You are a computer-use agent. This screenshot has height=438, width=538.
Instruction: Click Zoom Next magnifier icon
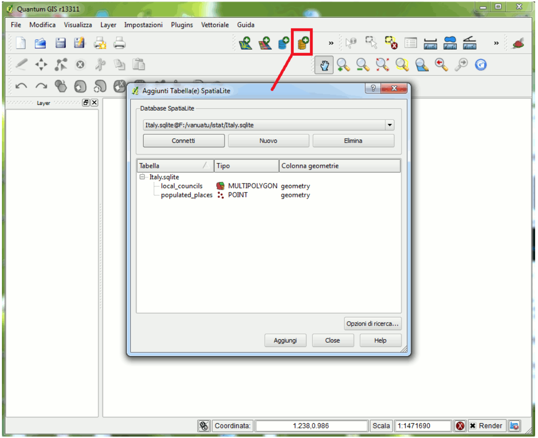[x=461, y=65]
